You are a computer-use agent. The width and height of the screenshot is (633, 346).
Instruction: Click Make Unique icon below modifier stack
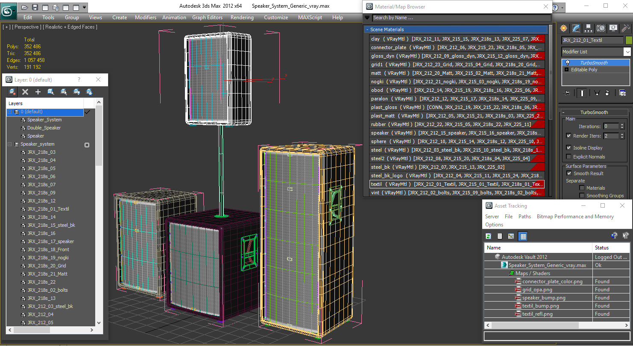597,93
